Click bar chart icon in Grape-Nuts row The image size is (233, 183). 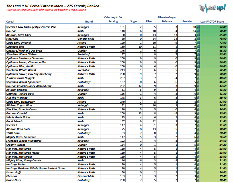point(198,180)
